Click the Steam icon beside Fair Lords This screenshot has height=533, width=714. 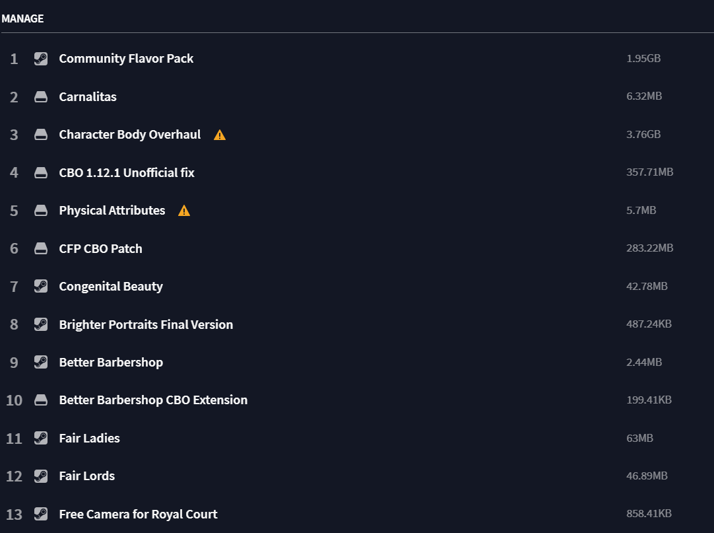click(x=40, y=476)
